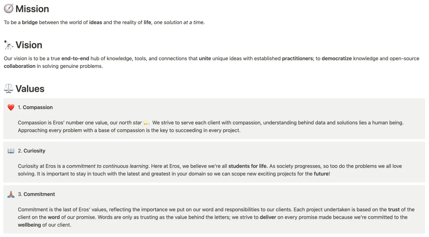Click the folded hands icon in Commitment callout

[x=11, y=194]
